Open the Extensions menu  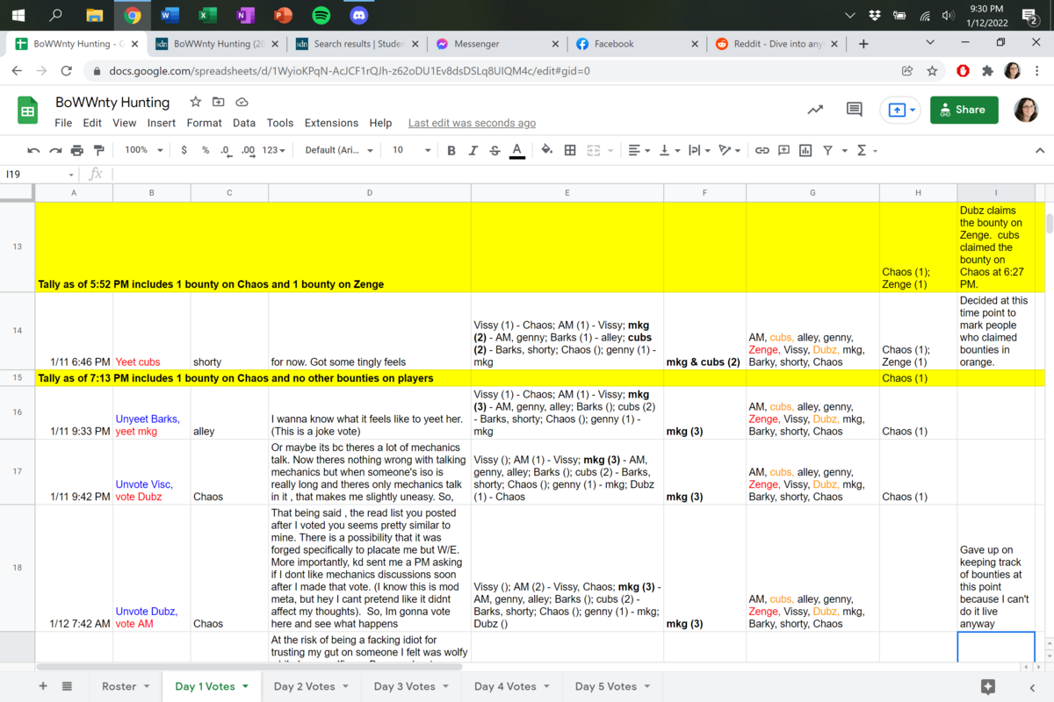point(331,123)
